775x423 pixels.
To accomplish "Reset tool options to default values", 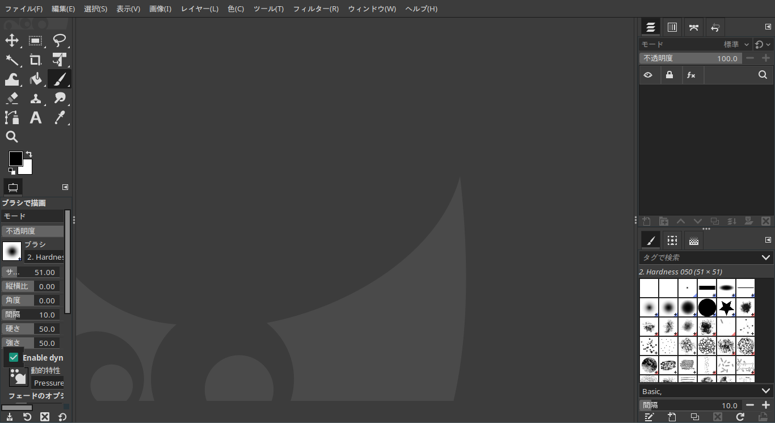I will click(x=62, y=417).
